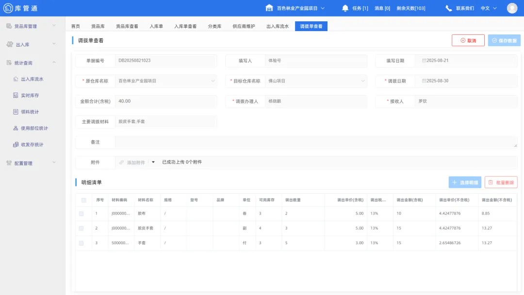The width and height of the screenshot is (524, 295).
Task: Click the 配置管理 gear icon
Action: pos(9,163)
